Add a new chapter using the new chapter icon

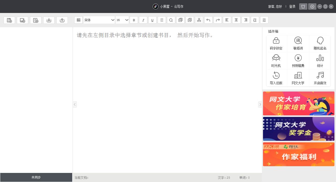coord(23,20)
